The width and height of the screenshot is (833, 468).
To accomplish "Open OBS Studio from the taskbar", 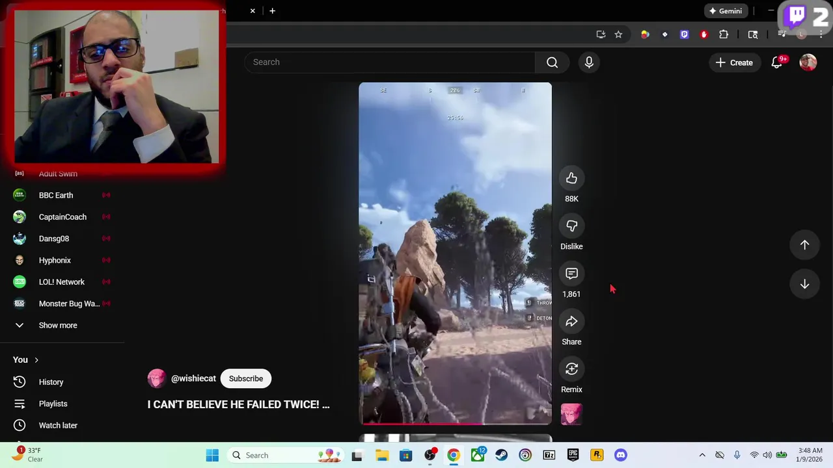I will point(430,456).
